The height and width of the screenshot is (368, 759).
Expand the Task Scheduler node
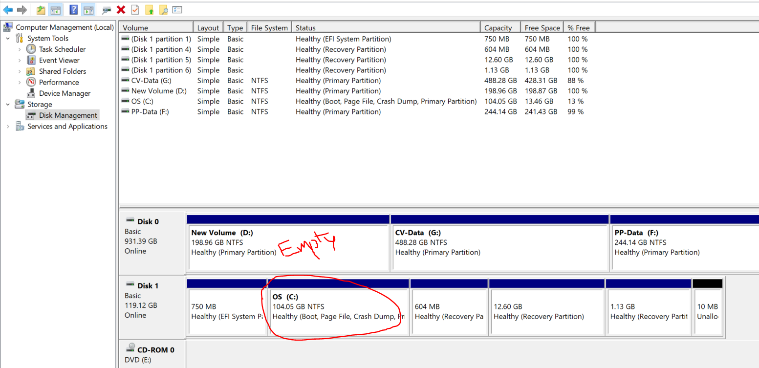click(20, 49)
